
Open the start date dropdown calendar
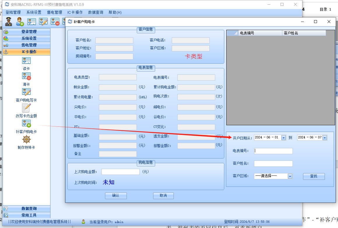(x=283, y=138)
